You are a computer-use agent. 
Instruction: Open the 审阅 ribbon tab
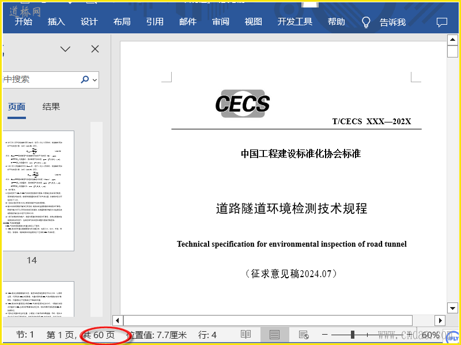click(x=221, y=22)
